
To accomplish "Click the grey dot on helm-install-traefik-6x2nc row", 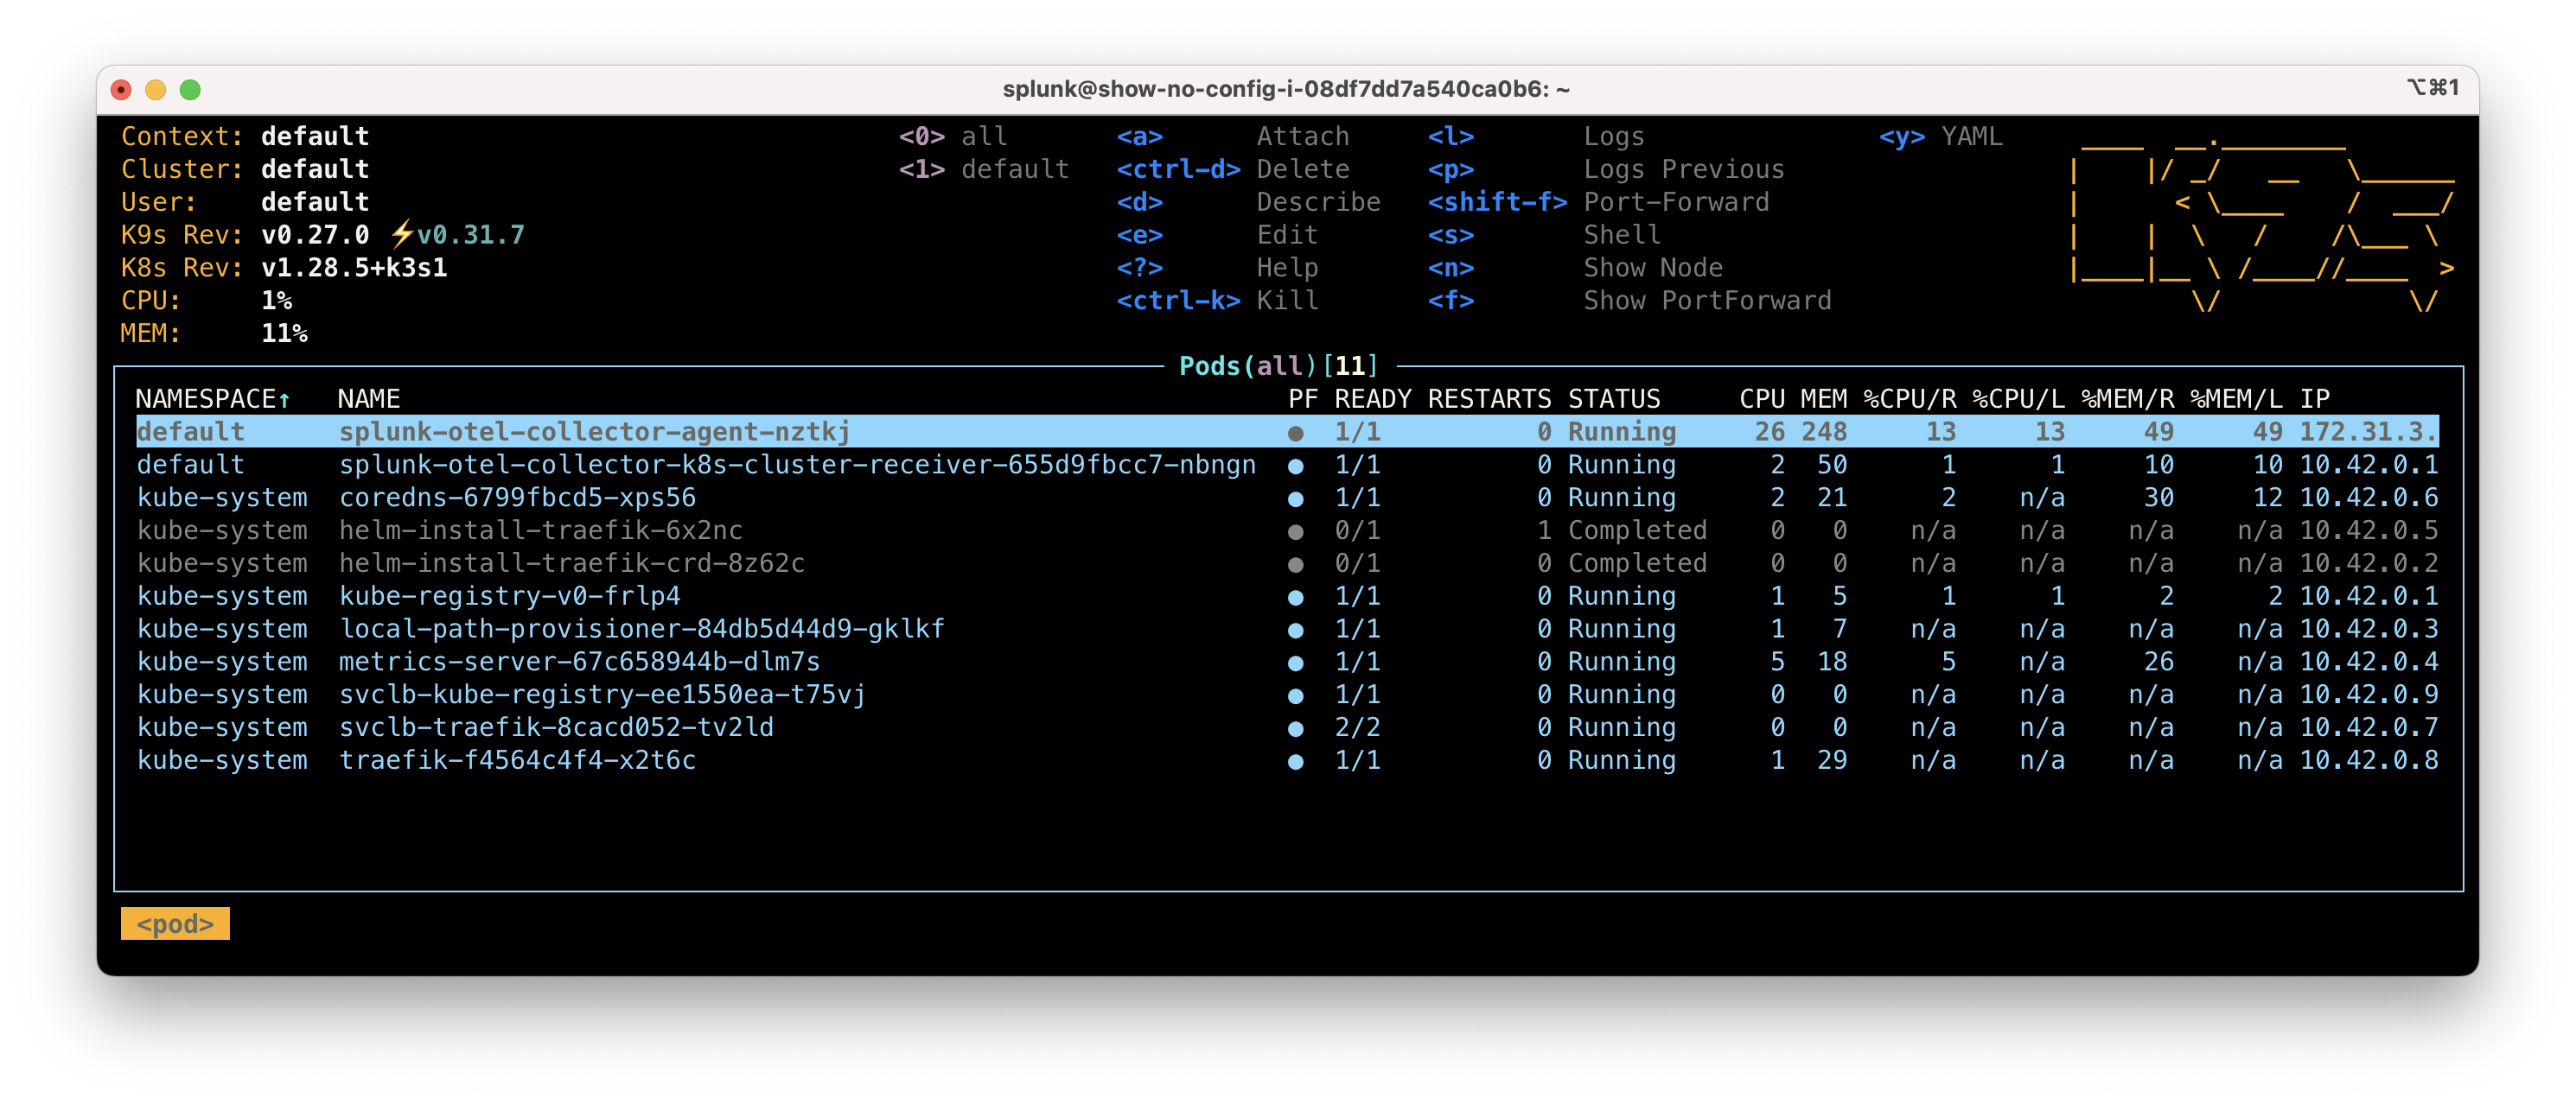I will (x=1295, y=531).
